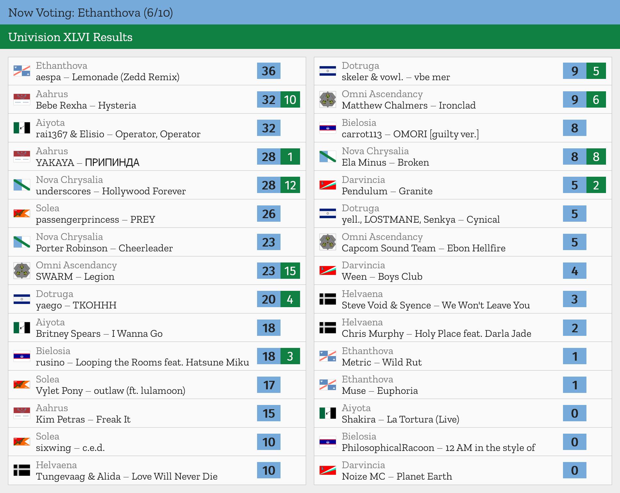620x493 pixels.
Task: Click the Aiyota flag beside Operator, Operator
Action: 22,128
